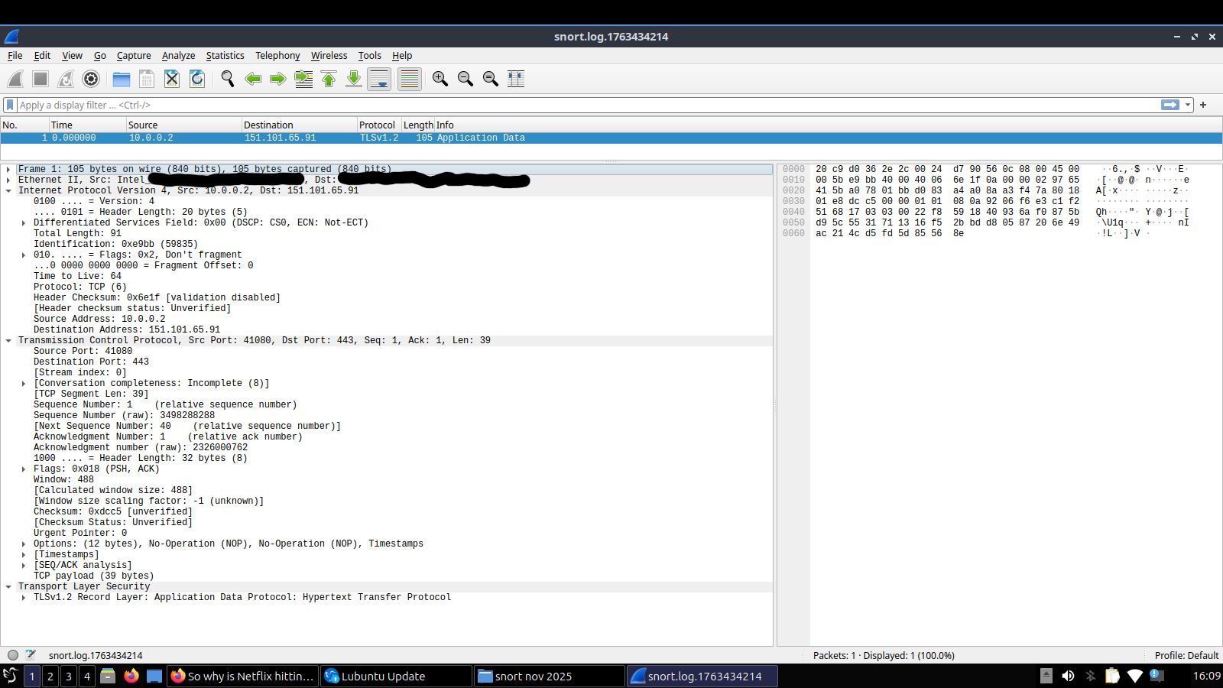1223x688 pixels.
Task: Open the Statistics menu
Action: 225,56
